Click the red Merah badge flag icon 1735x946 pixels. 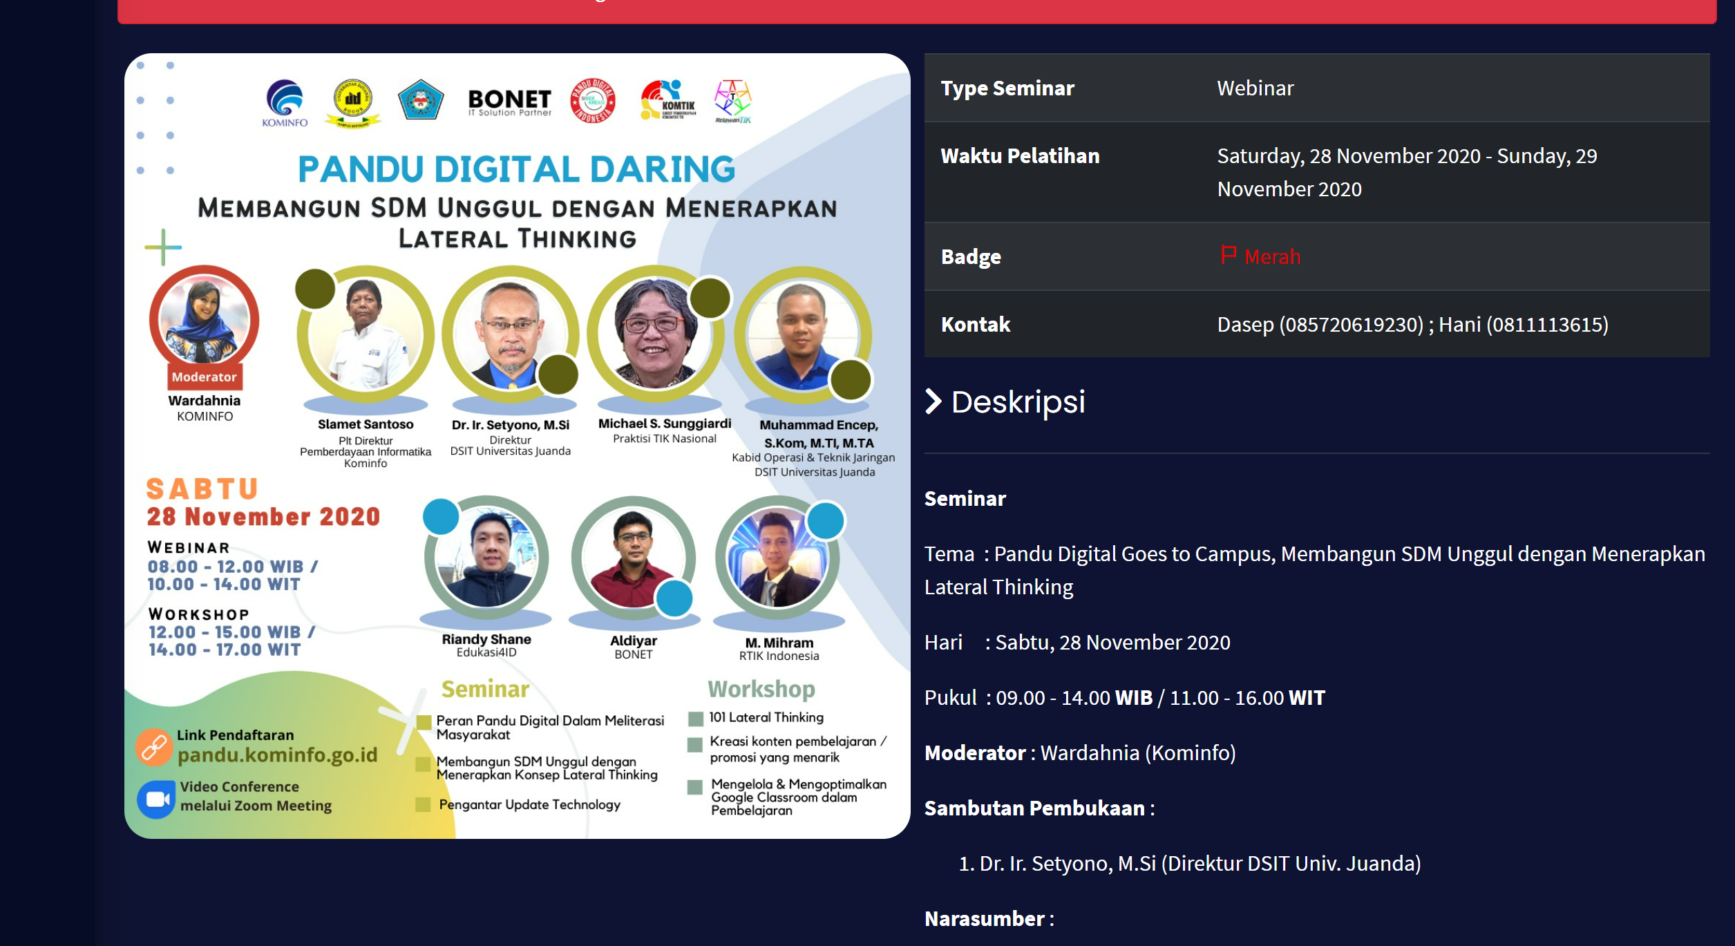1228,255
